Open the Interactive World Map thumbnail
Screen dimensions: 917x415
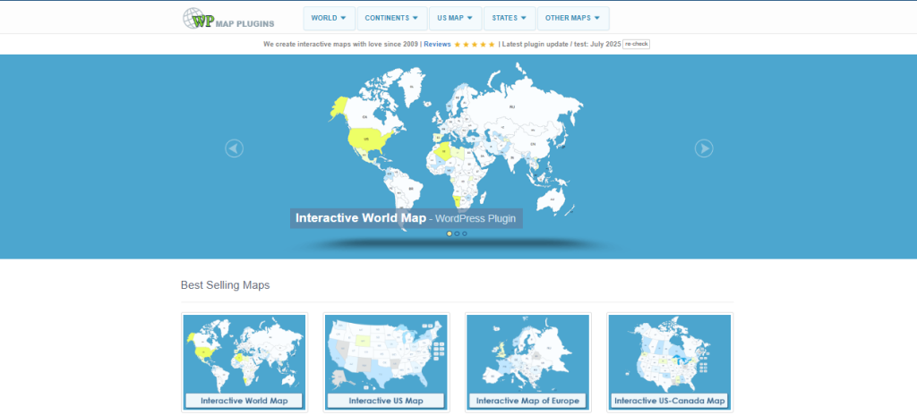point(244,362)
